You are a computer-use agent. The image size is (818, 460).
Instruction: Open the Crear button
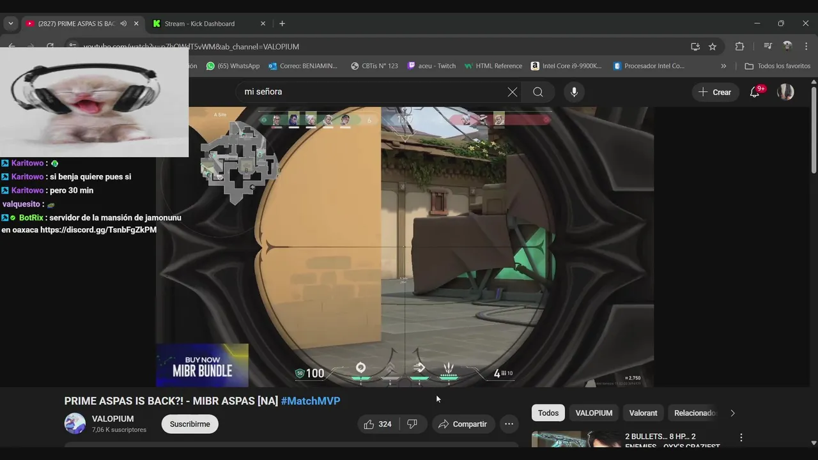coord(715,92)
